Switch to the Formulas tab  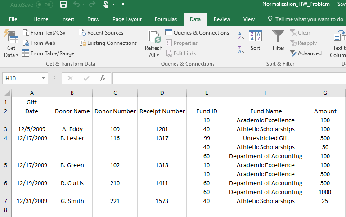tap(166, 19)
